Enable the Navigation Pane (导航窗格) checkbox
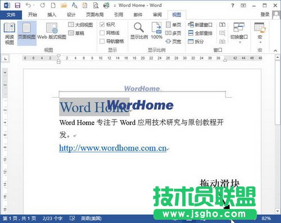 102,41
